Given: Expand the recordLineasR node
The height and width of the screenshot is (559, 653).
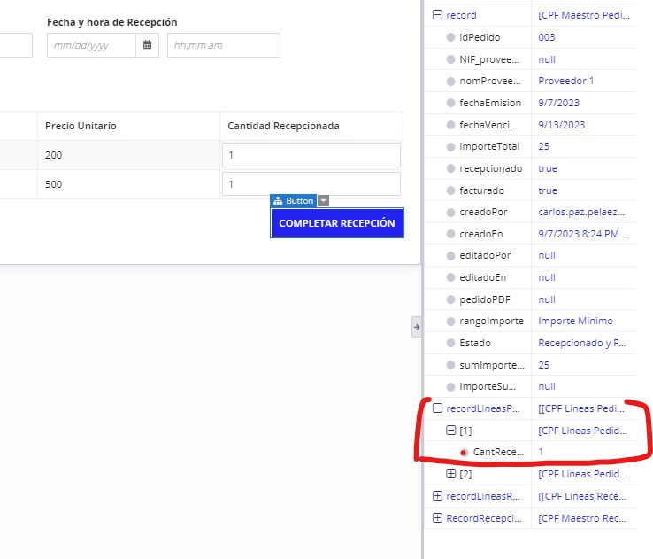Looking at the screenshot, I should point(437,495).
